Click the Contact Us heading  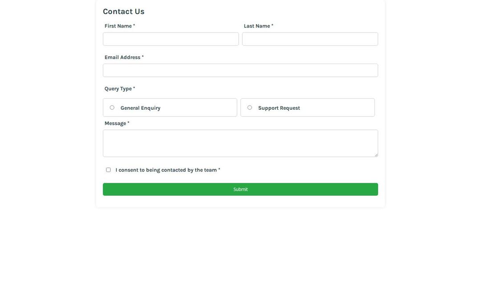coord(124,10)
